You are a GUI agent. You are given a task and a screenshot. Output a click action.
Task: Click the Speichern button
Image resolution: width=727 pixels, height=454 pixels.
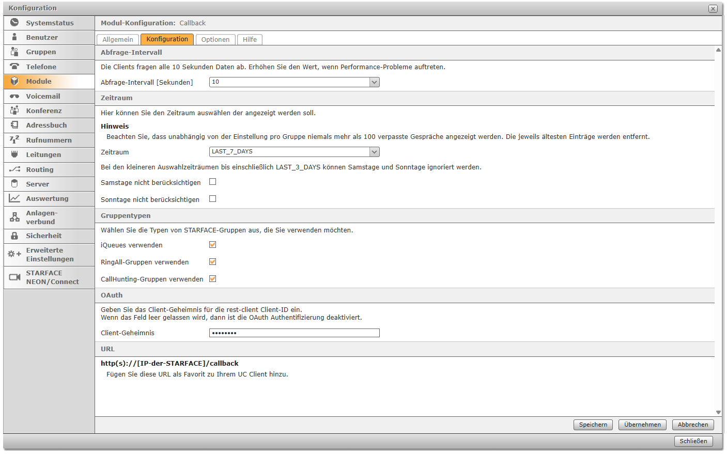coord(593,425)
